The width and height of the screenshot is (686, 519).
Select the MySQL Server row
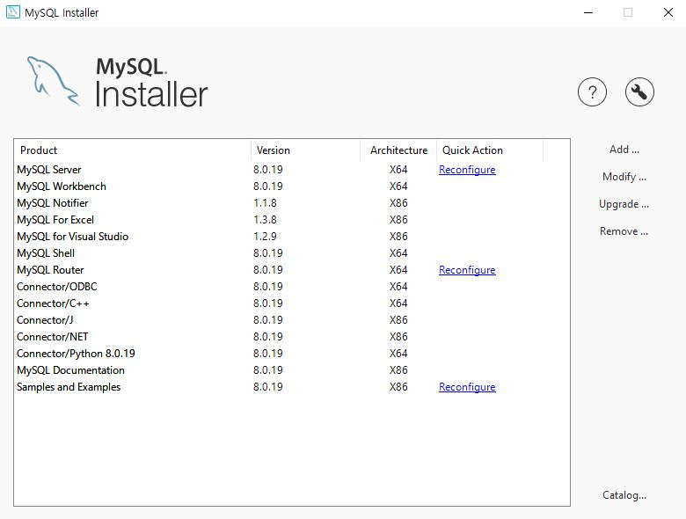coord(292,170)
